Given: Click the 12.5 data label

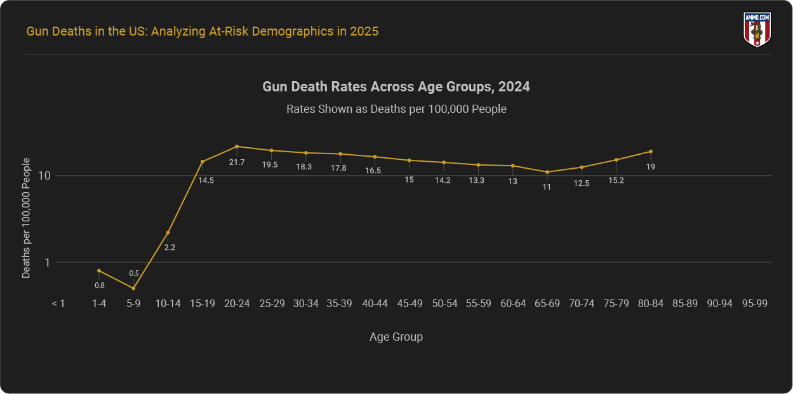Looking at the screenshot, I should pos(582,183).
